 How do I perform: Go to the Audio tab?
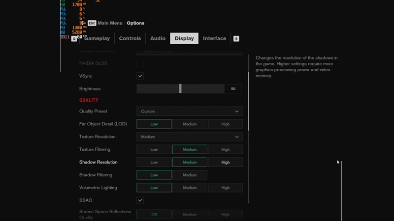click(158, 38)
